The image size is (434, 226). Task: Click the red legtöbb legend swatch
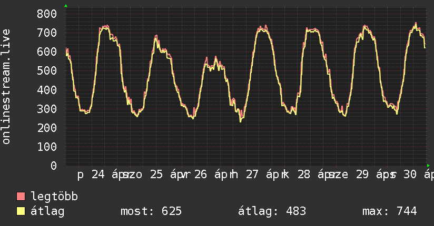21,197
